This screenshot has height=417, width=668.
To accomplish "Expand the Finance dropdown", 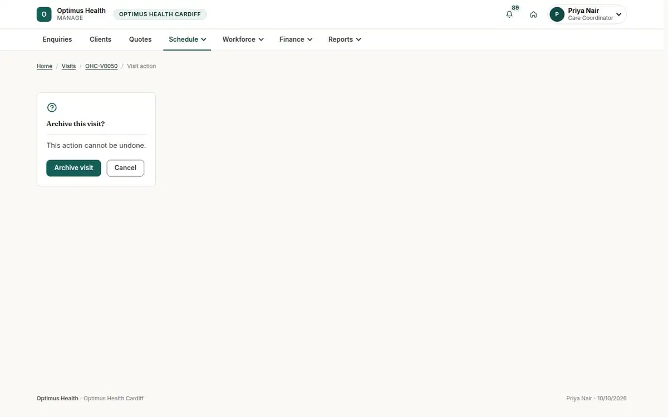I will 296,39.
